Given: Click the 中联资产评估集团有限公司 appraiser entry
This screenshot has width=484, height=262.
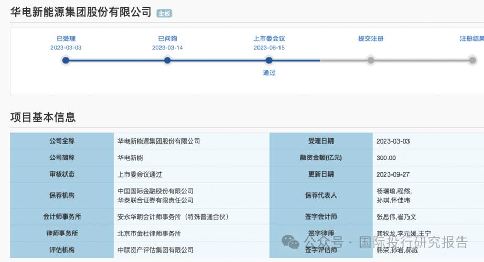Looking at the screenshot, I should [x=155, y=250].
